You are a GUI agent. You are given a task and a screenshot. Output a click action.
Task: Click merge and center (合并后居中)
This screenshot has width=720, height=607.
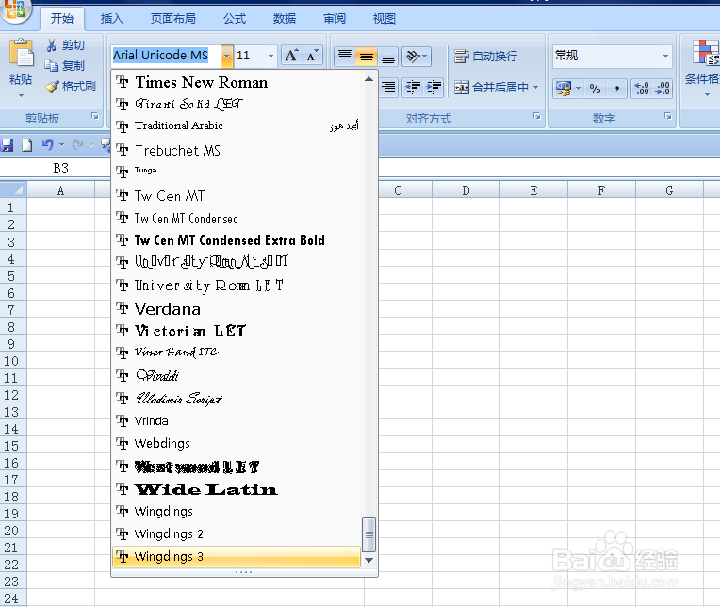(491, 87)
